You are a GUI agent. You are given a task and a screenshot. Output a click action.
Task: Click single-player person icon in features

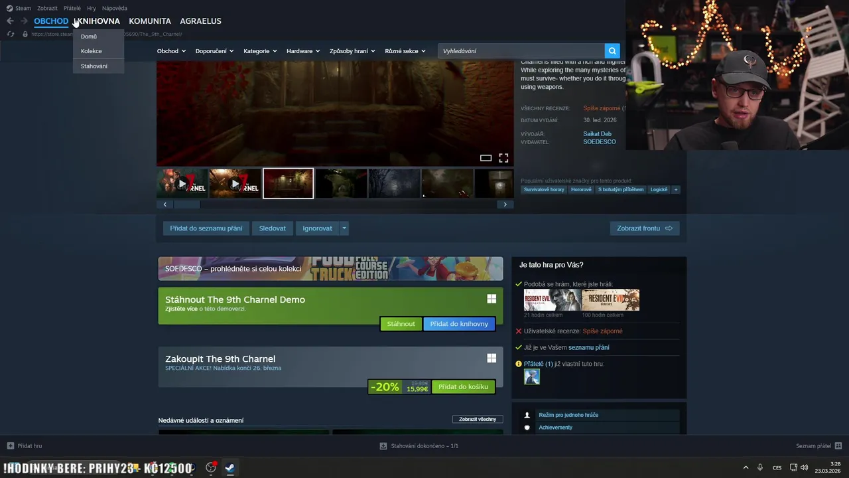(527, 415)
